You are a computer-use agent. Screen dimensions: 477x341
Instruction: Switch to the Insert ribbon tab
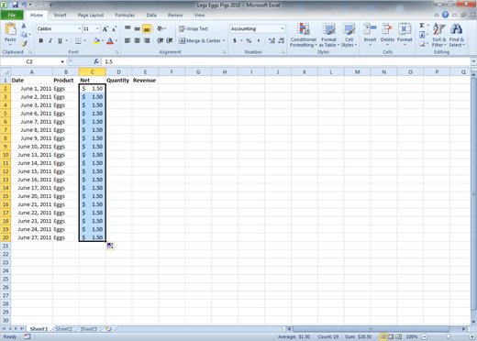coord(61,15)
